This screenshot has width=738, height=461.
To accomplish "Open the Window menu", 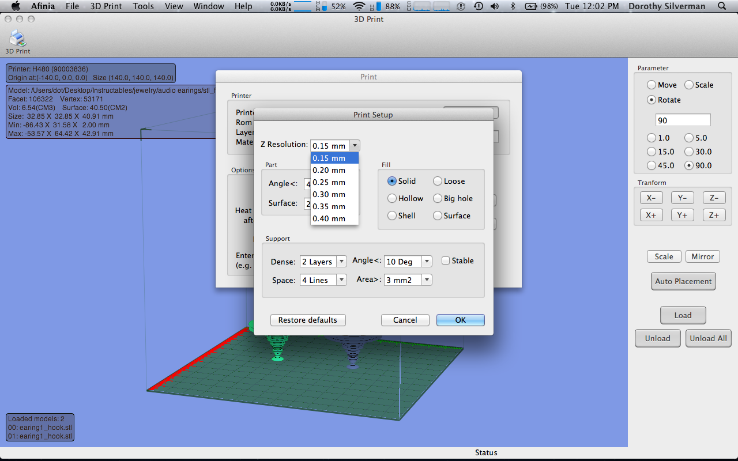I will [x=209, y=6].
